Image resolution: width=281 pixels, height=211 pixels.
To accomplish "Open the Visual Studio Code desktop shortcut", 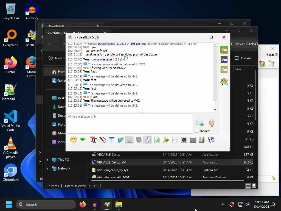I will pyautogui.click(x=11, y=121).
